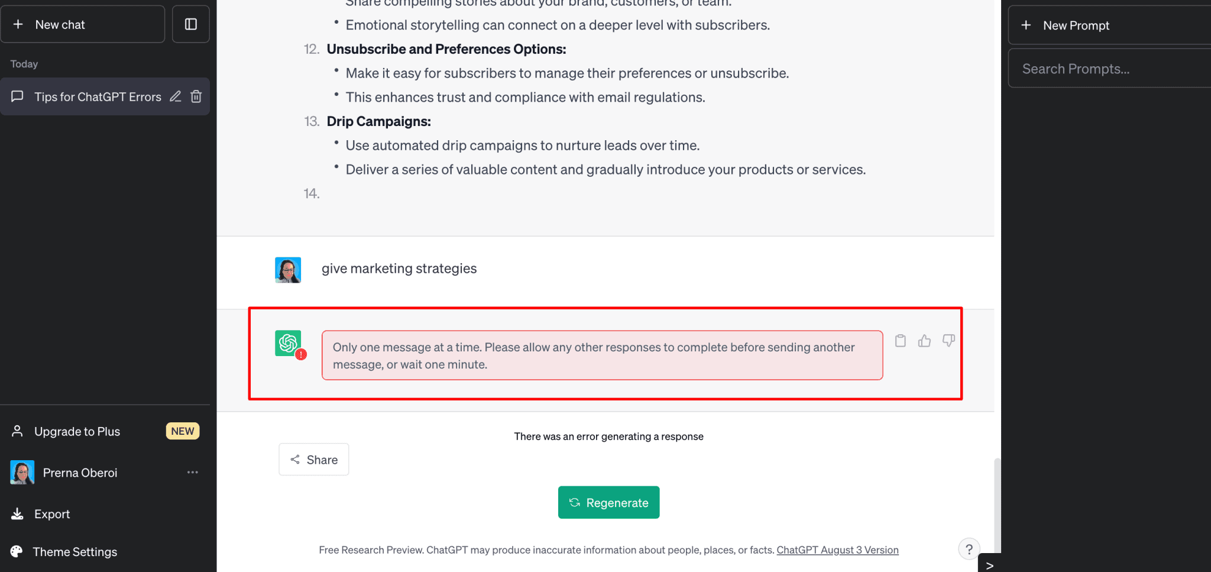Click the Regenerate button
Viewport: 1211px width, 572px height.
coord(608,502)
